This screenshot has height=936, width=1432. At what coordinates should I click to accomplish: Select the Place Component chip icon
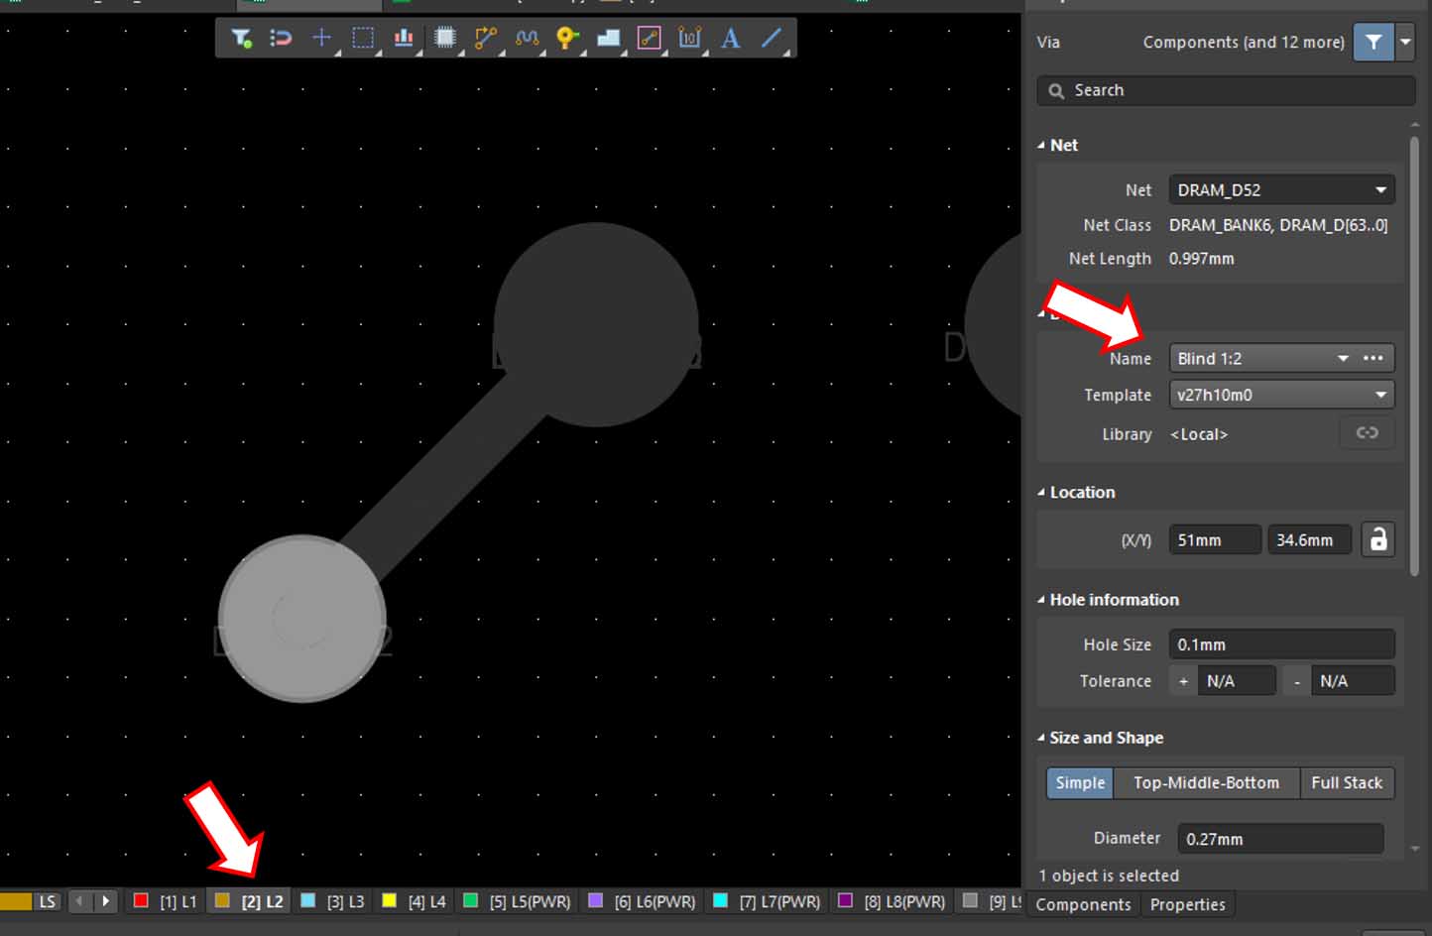coord(445,39)
